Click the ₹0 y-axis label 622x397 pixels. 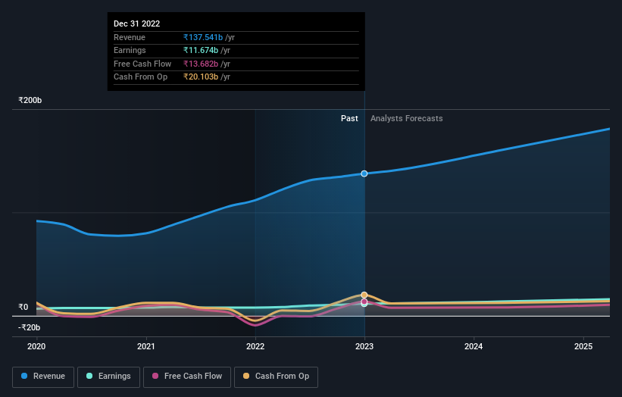[x=23, y=307]
